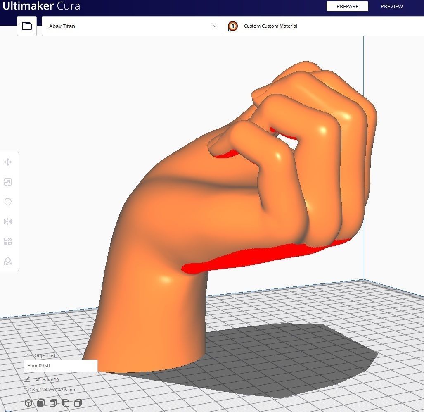Edit model name with pencil icon

(x=27, y=379)
